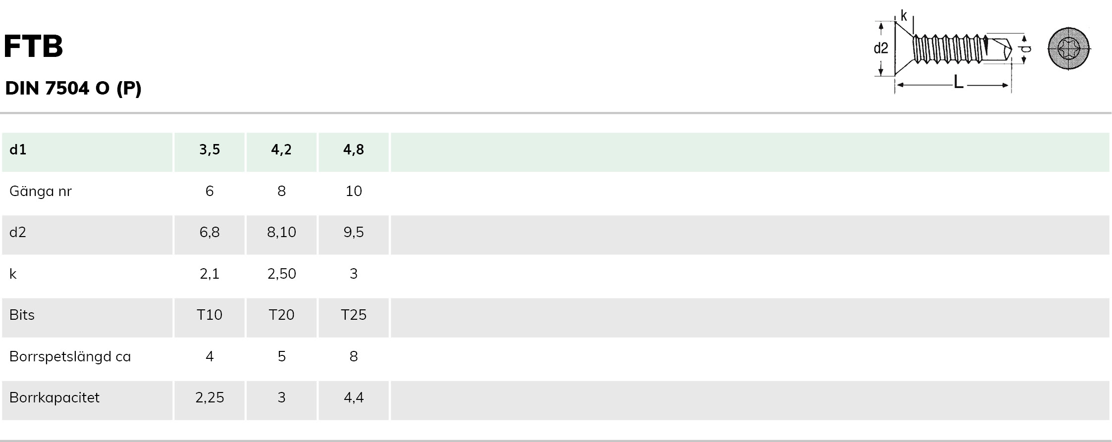Click the Borrkapacitet value 4,4
The height and width of the screenshot is (442, 1112).
tap(354, 397)
